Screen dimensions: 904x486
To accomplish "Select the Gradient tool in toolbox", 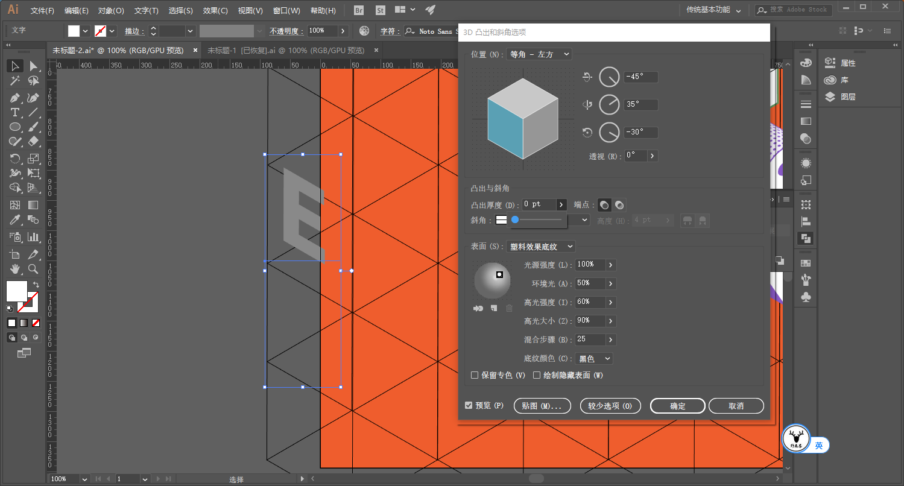I will (x=33, y=205).
